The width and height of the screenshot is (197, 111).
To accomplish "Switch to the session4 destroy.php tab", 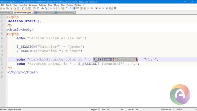I will click(x=65, y=13).
